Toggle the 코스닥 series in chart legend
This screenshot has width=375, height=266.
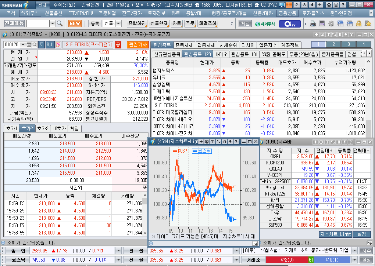click(x=202, y=151)
